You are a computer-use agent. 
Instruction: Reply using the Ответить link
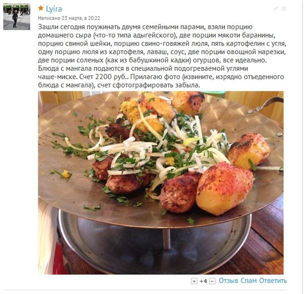point(273,281)
